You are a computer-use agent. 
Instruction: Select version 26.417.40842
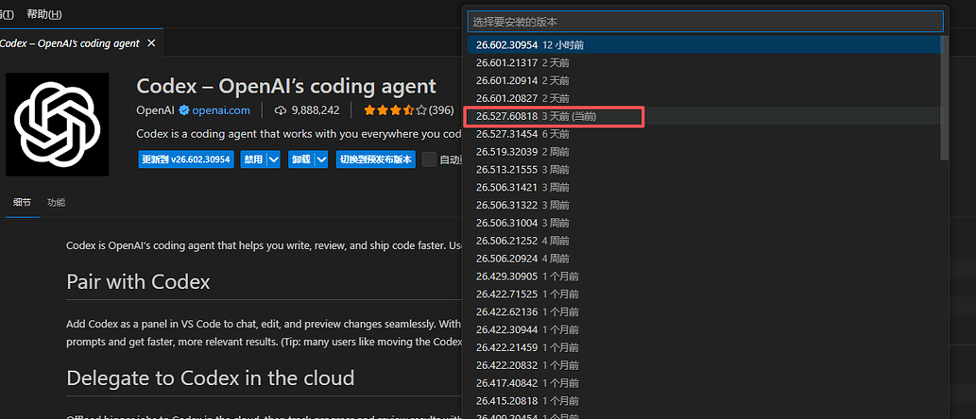[x=705, y=383]
